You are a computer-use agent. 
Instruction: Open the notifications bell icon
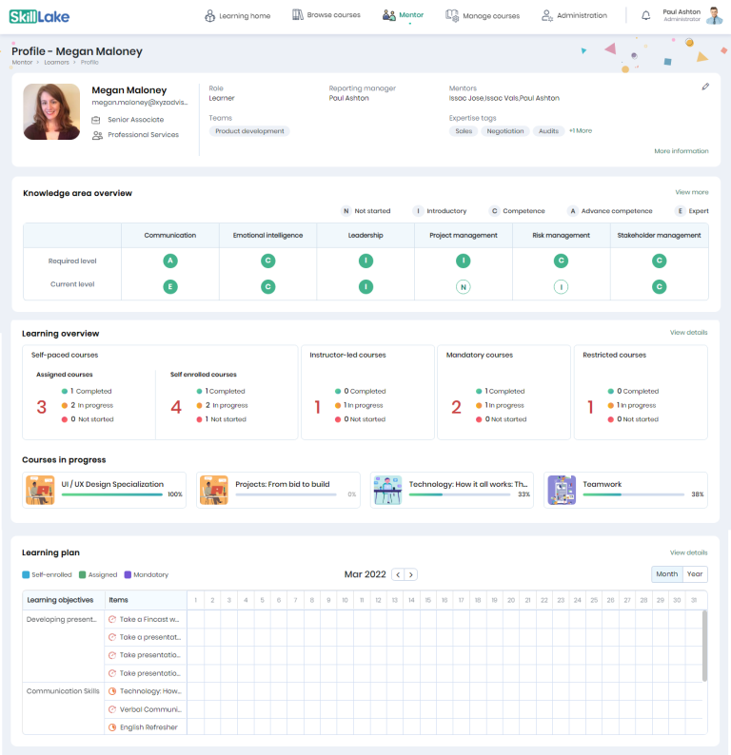tap(645, 15)
